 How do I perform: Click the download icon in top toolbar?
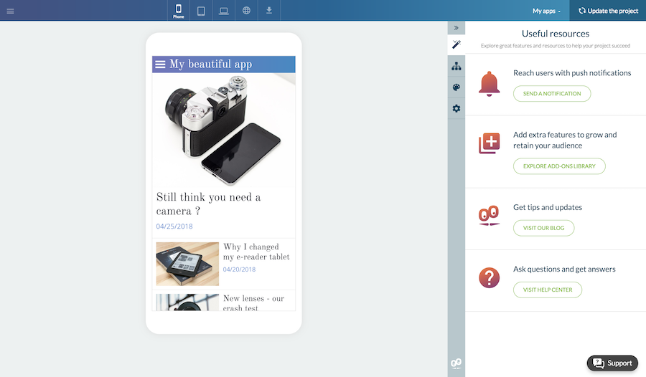(x=269, y=11)
